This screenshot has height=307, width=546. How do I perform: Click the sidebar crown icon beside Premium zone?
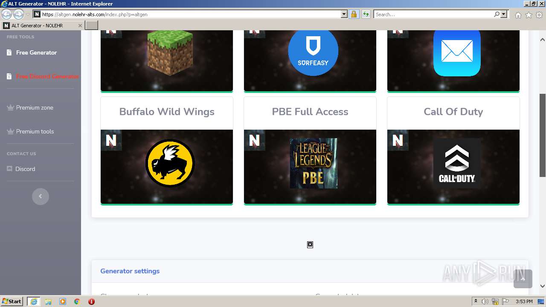tap(10, 107)
